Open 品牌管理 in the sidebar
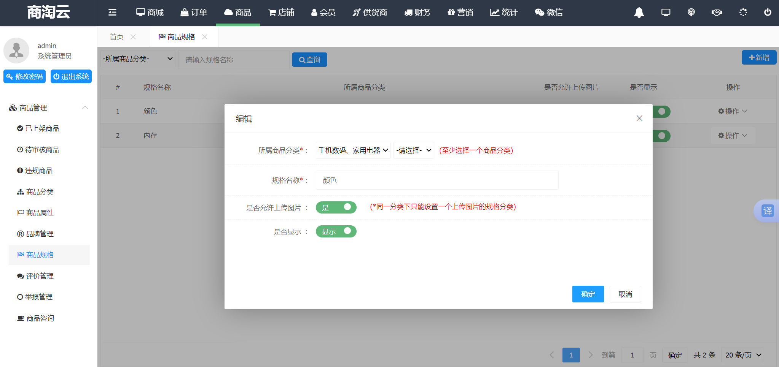Viewport: 779px width, 367px height. 40,234
